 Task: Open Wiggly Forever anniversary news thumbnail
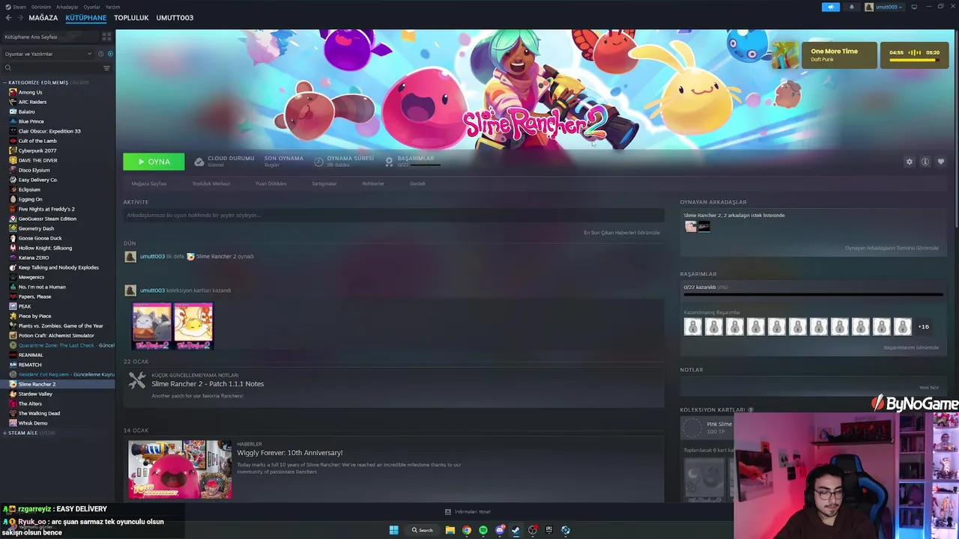click(x=180, y=469)
